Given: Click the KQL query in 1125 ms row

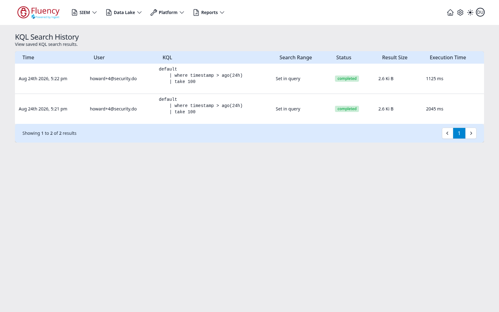Looking at the screenshot, I should (201, 76).
